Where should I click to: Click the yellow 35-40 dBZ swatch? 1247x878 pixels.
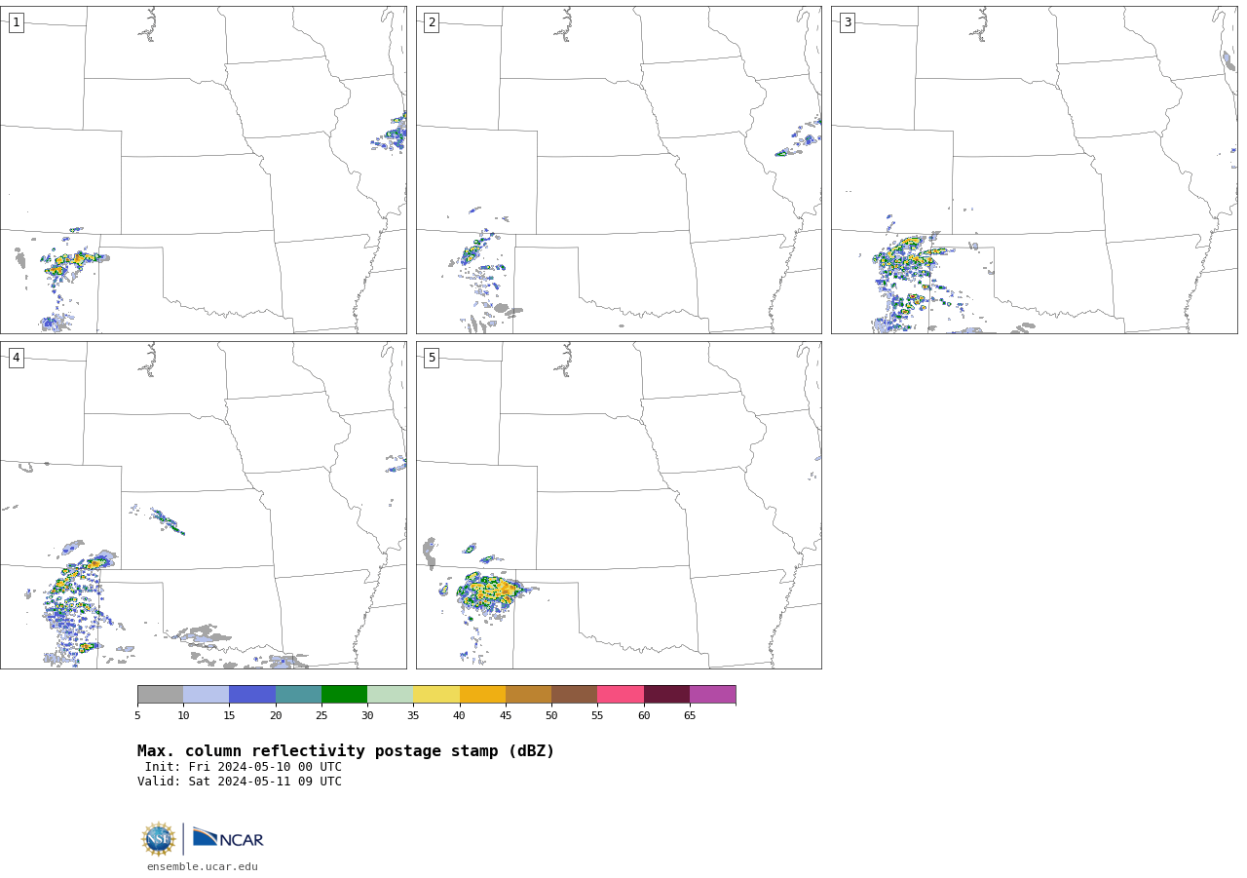coord(436,694)
